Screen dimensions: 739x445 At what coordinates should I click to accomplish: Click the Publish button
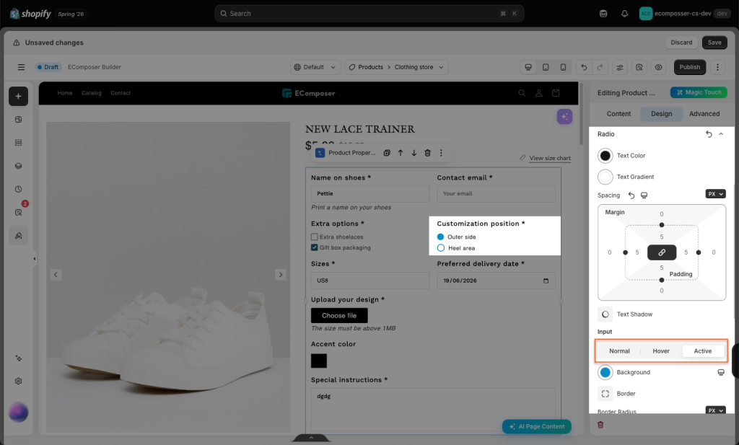click(x=689, y=67)
